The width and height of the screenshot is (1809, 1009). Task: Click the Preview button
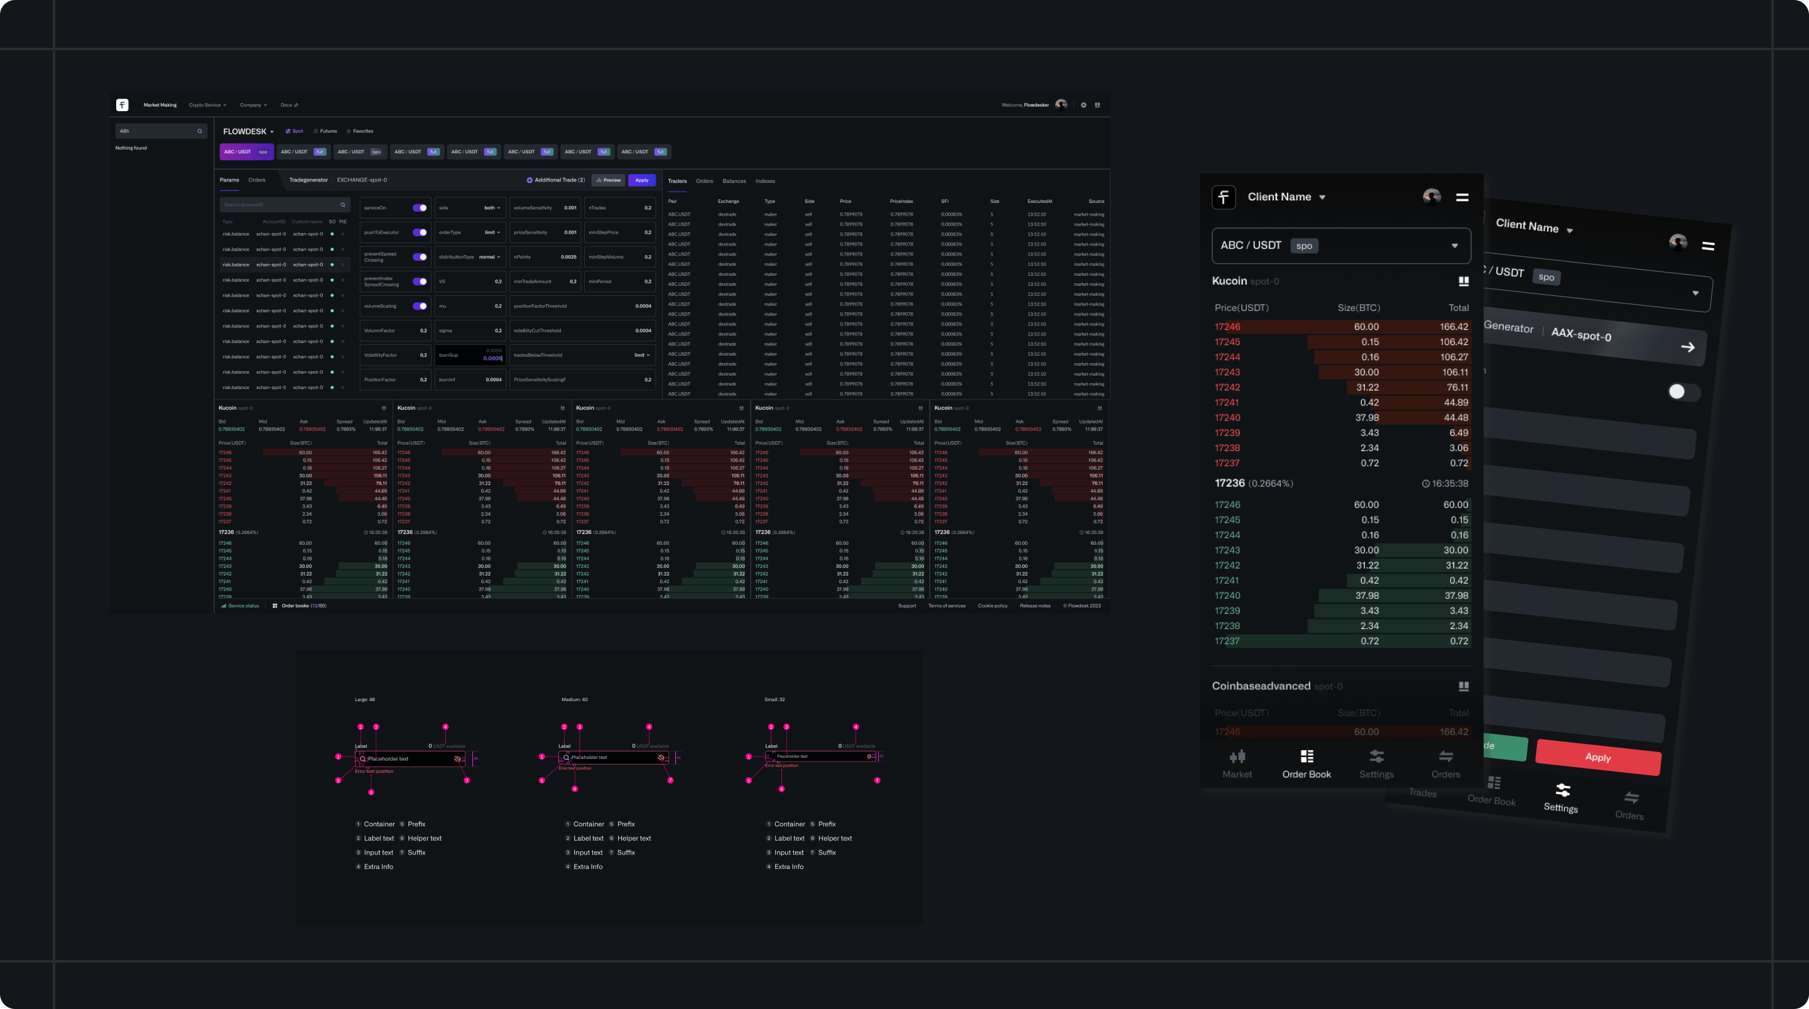608,180
